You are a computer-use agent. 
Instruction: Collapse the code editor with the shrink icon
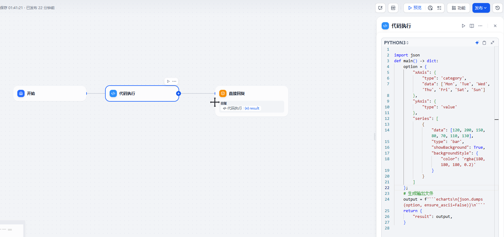(492, 43)
